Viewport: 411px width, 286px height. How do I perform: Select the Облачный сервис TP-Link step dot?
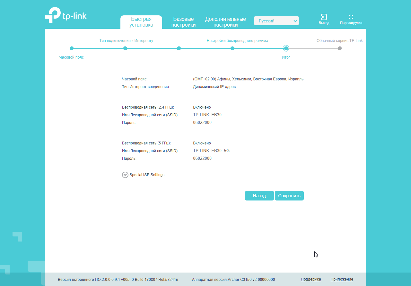tap(340, 48)
